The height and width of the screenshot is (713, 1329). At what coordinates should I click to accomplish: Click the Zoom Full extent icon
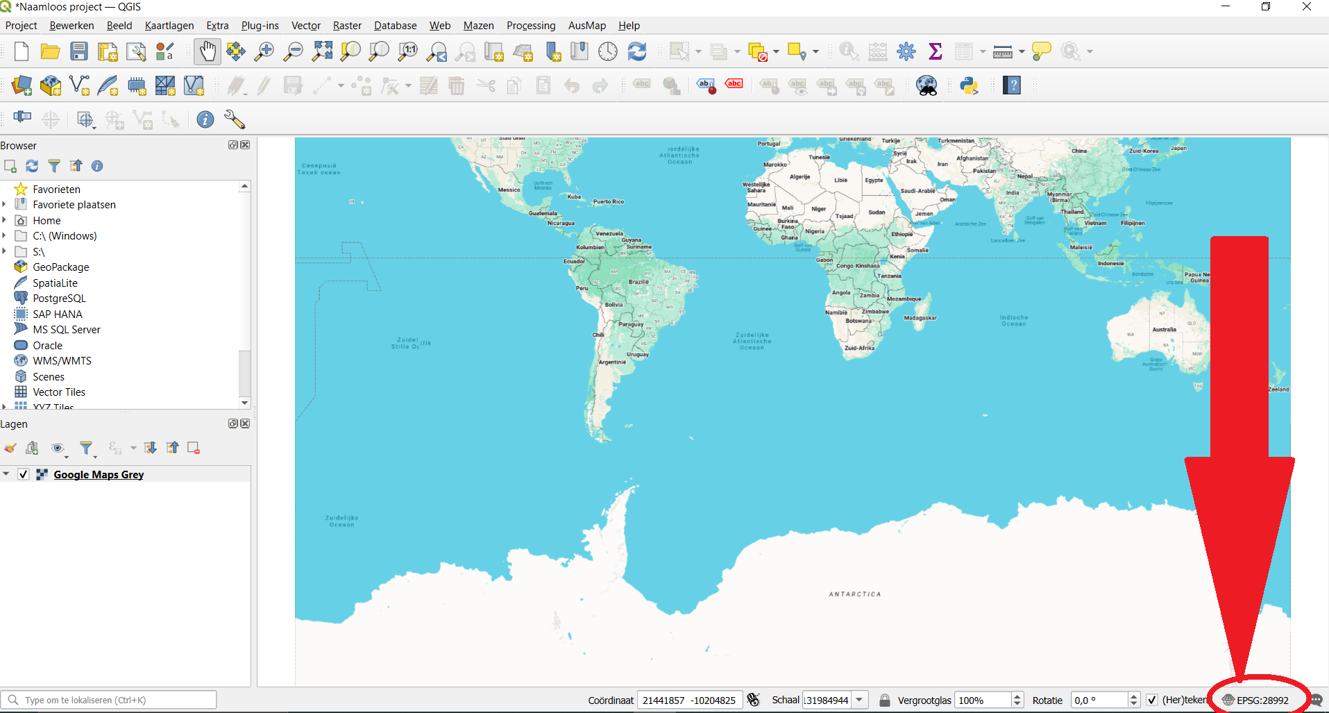click(x=322, y=51)
